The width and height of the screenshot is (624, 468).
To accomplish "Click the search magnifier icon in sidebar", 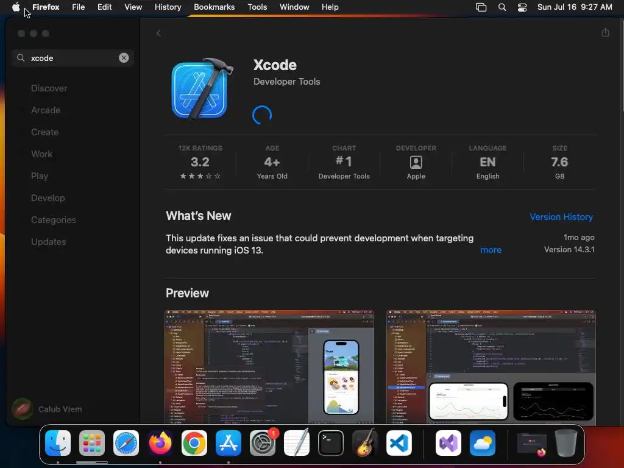I will (21, 58).
